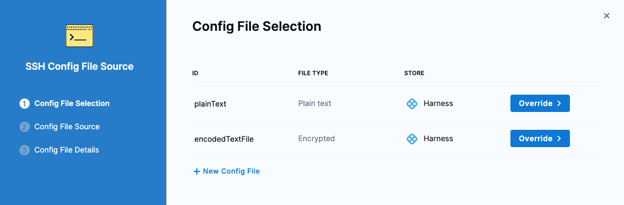This screenshot has width=624, height=205.
Task: Click step 2 circle for Config File Source
Action: (25, 127)
